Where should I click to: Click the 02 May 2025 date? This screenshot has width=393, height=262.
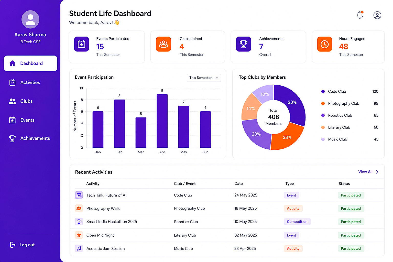[246, 235]
